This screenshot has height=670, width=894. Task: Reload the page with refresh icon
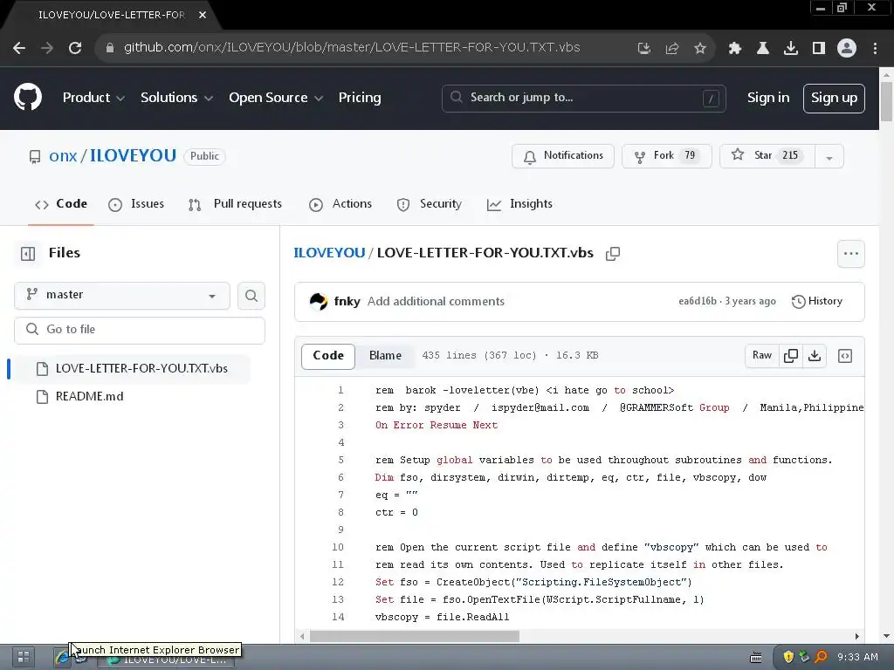pyautogui.click(x=75, y=49)
